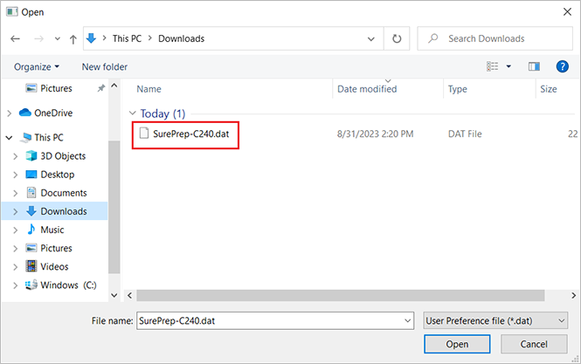
Task: Go up one folder level
Action: pos(73,39)
